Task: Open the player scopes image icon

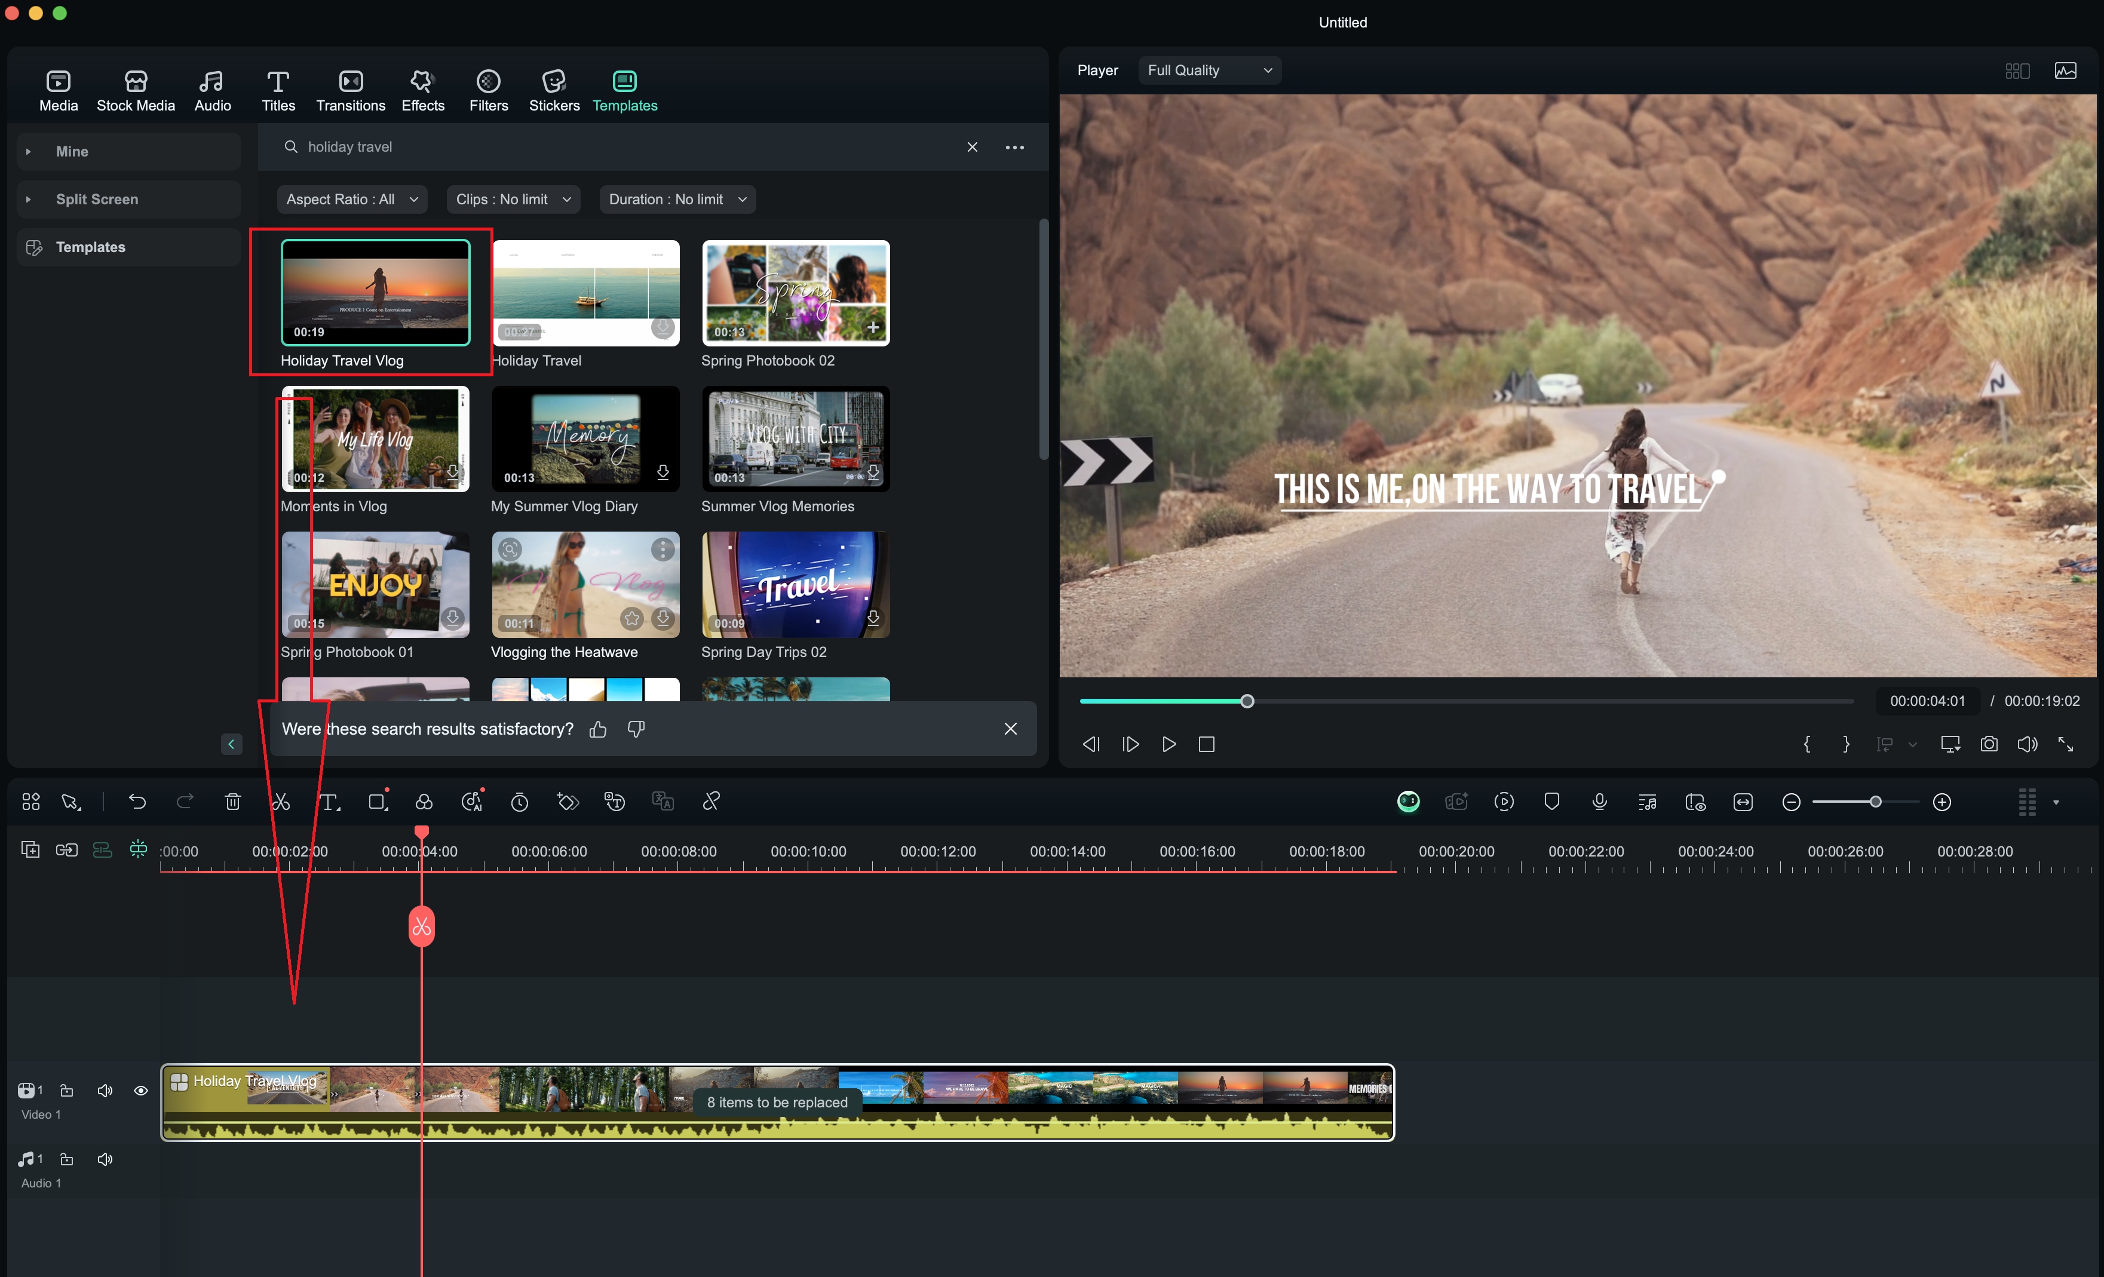Action: pyautogui.click(x=2065, y=71)
